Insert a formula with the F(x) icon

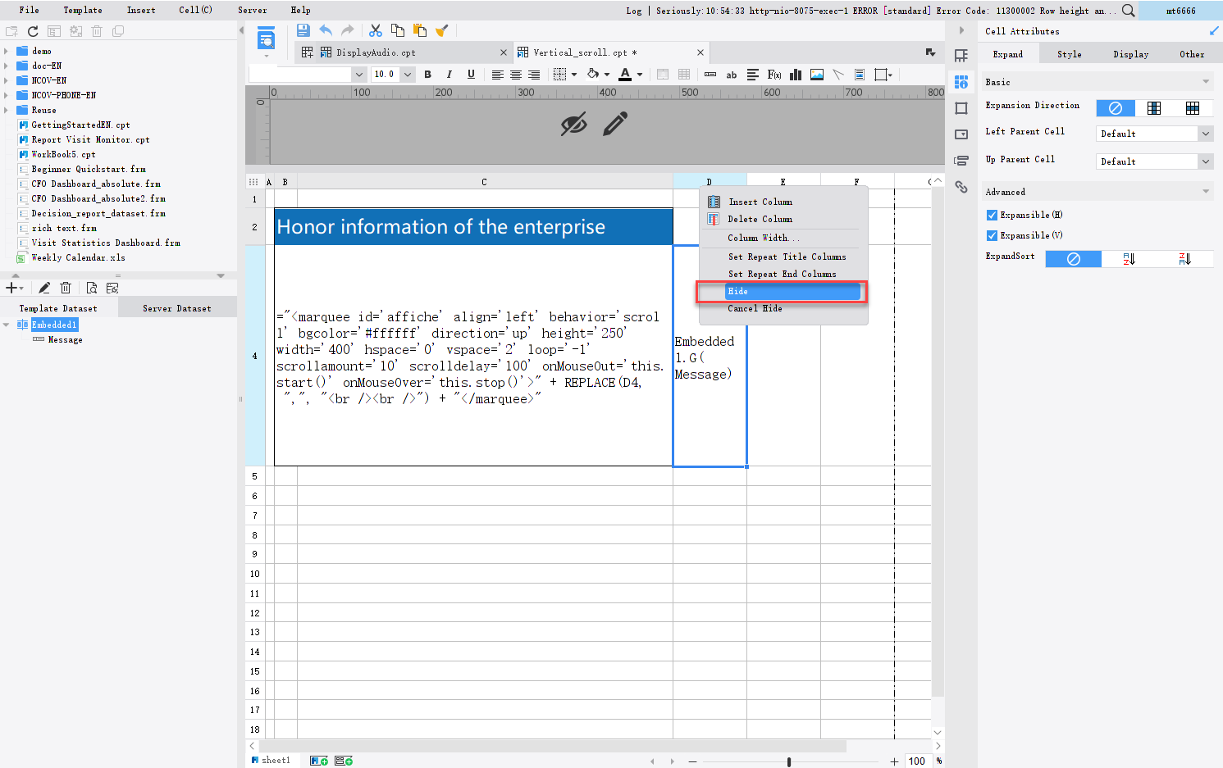point(774,75)
